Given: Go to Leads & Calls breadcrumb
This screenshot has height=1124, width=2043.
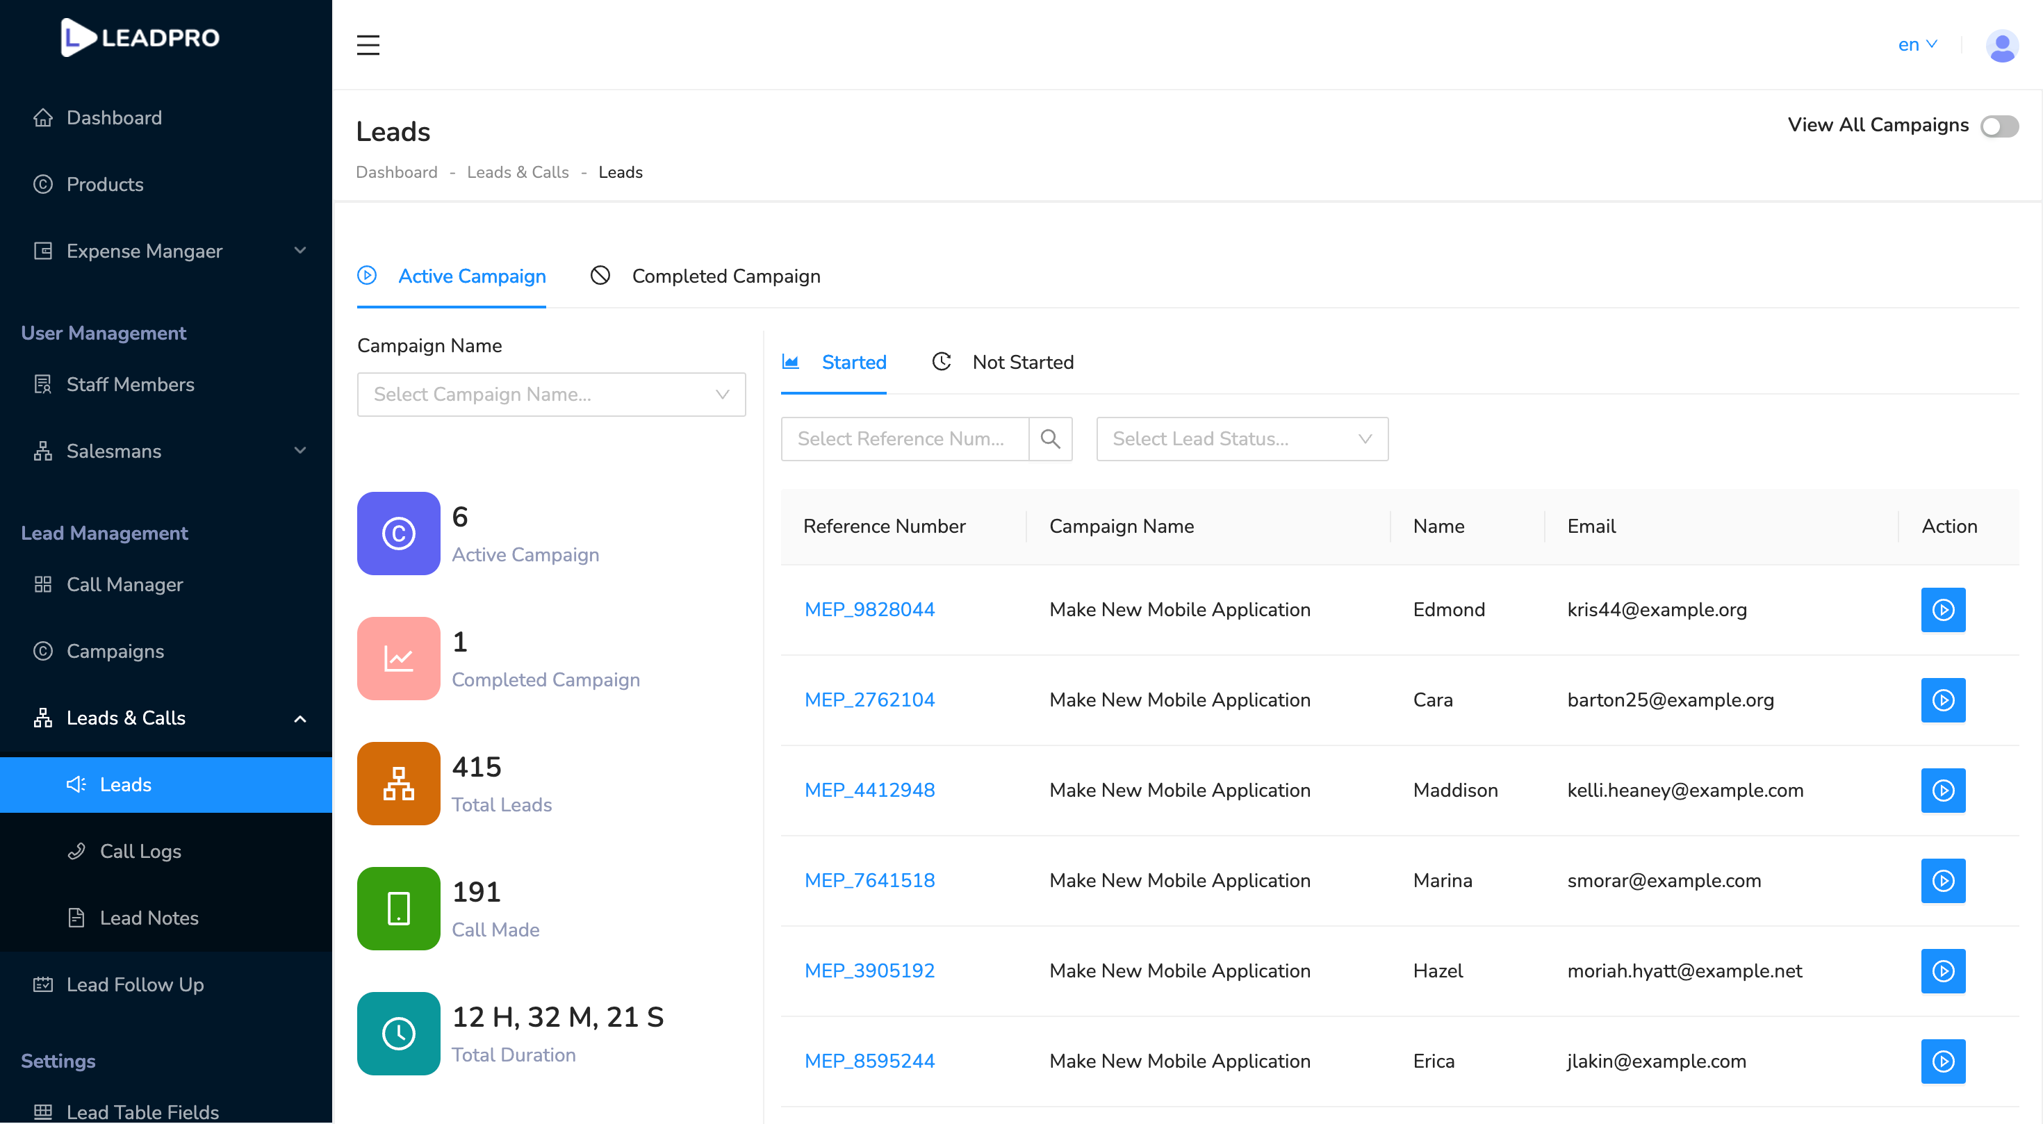Looking at the screenshot, I should coord(518,172).
